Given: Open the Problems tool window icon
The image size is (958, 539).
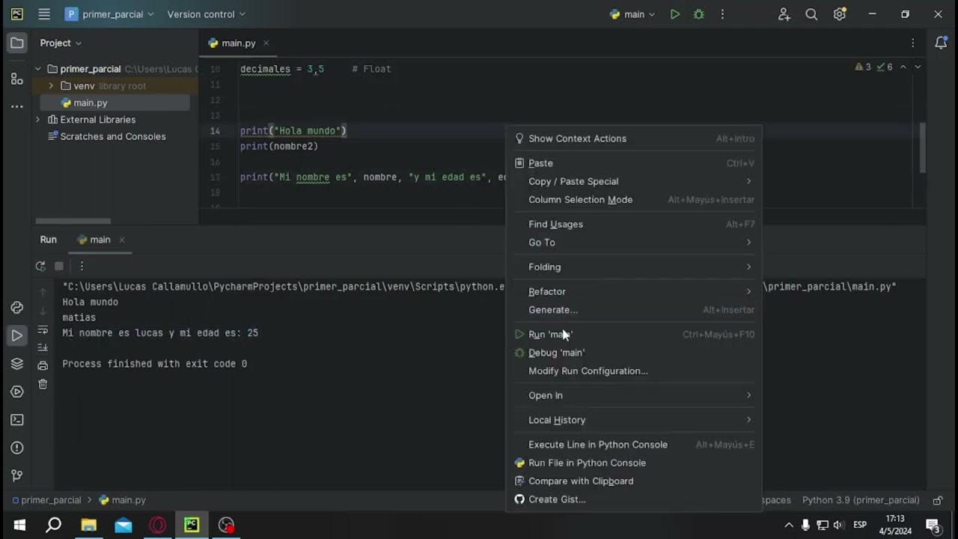Looking at the screenshot, I should [x=16, y=448].
